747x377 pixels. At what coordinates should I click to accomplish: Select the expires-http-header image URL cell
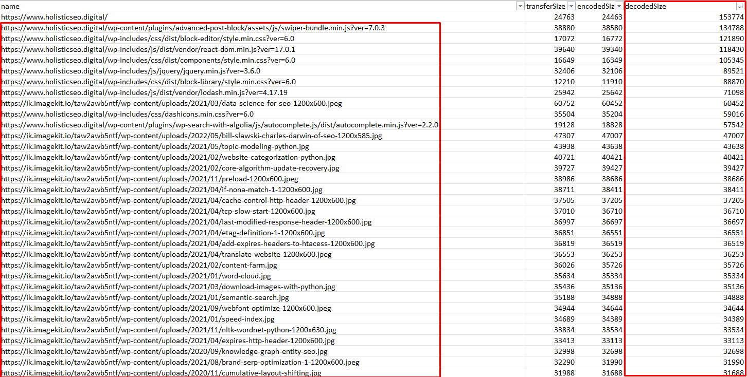coord(262,341)
